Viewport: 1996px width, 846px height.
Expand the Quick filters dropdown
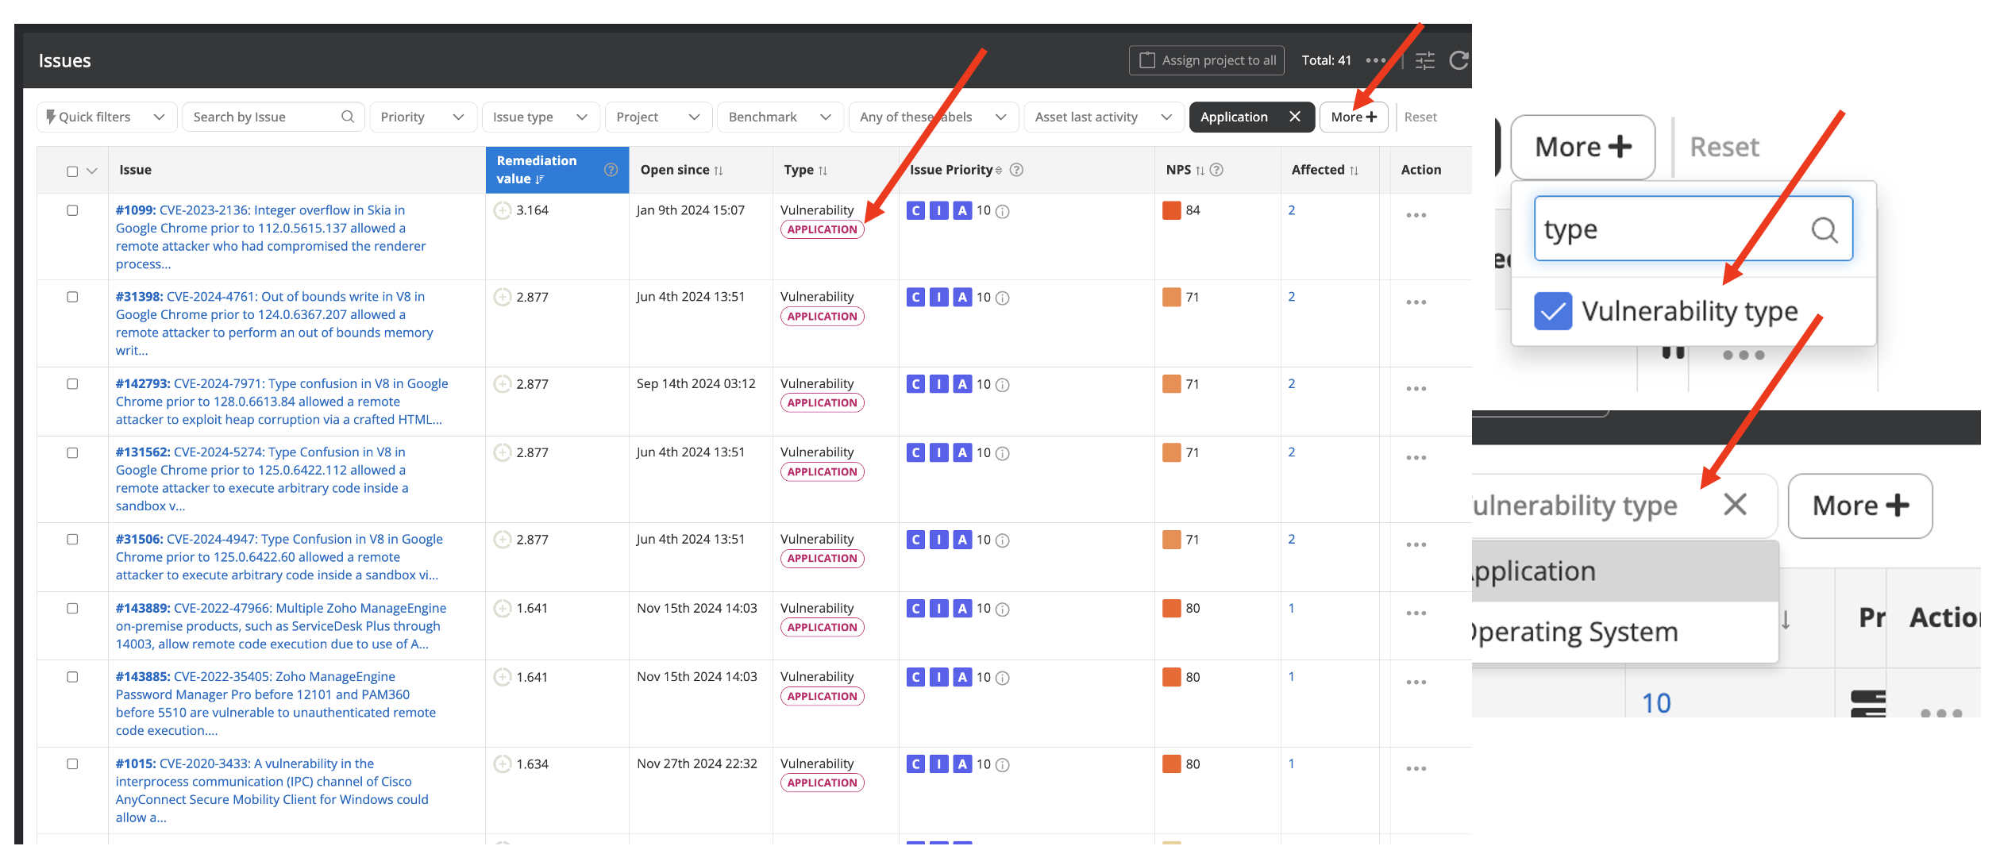coord(106,117)
